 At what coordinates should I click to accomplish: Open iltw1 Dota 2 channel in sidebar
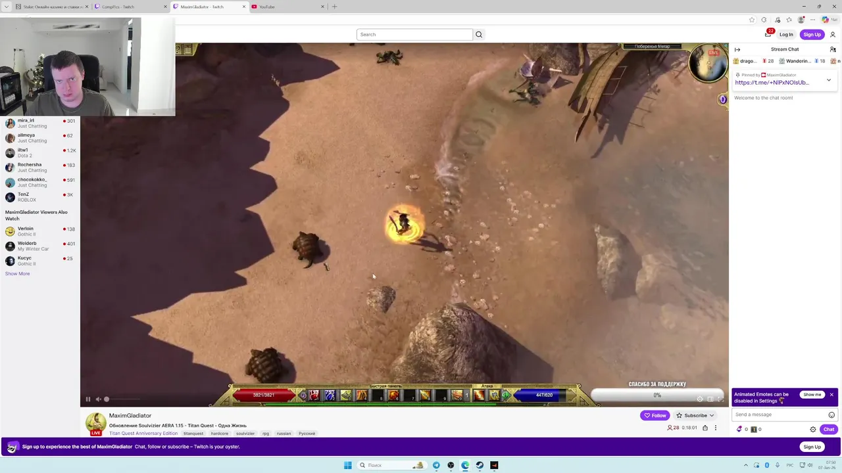pos(40,152)
